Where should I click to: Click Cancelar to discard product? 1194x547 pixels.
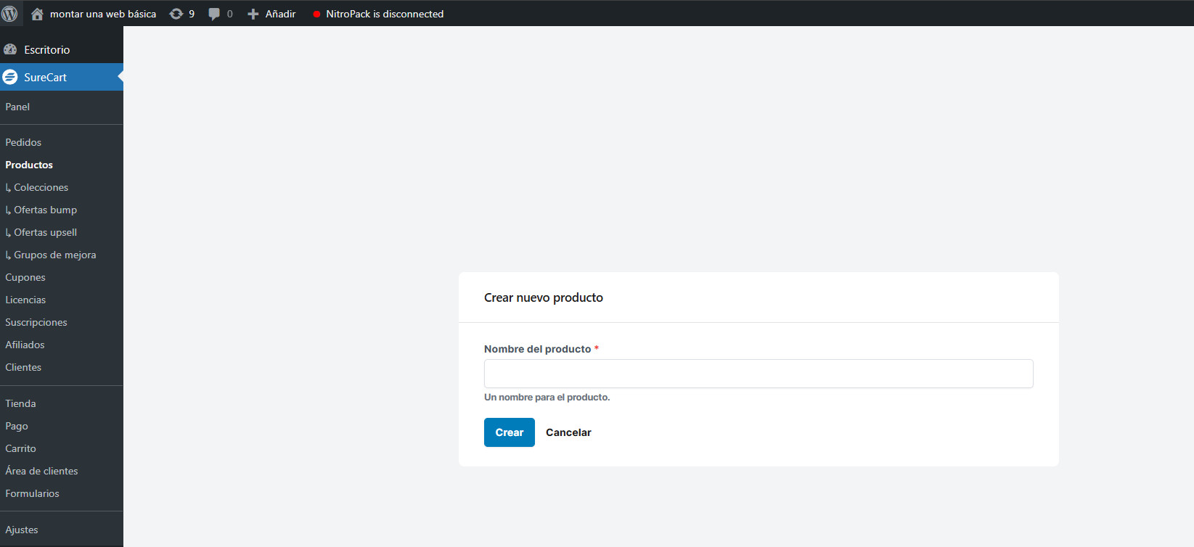click(568, 432)
